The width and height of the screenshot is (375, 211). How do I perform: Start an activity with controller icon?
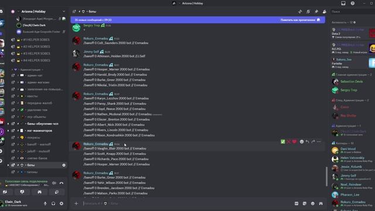coord(39,192)
